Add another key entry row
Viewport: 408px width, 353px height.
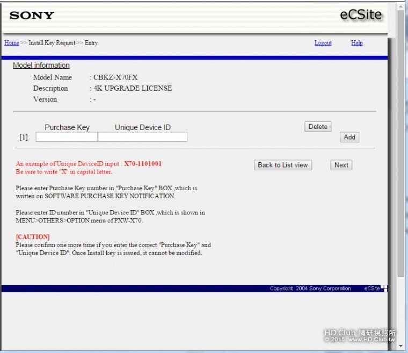click(x=349, y=137)
